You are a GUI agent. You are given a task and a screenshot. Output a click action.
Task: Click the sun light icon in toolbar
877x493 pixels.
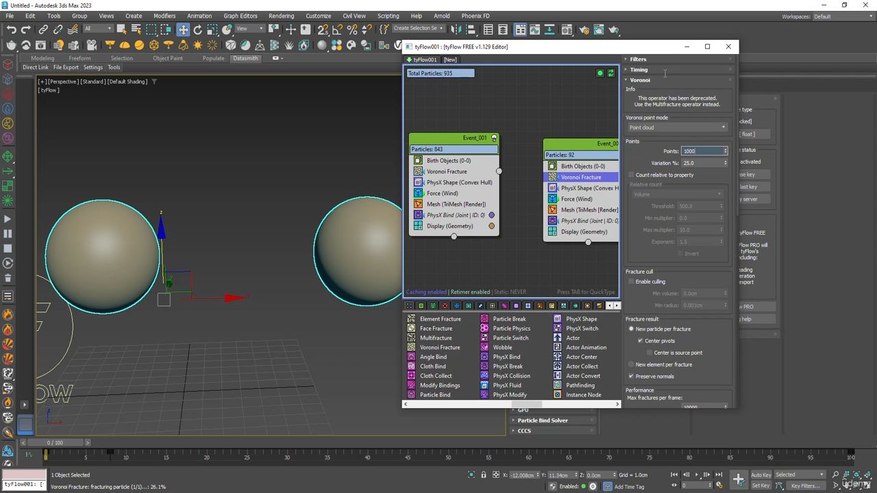197,45
